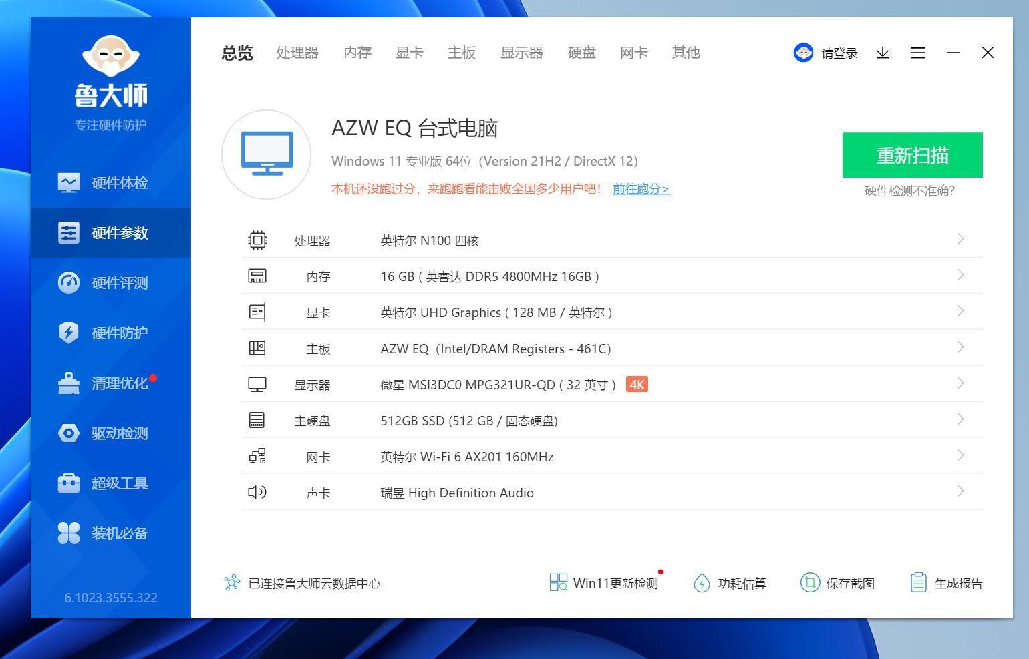
Task: Switch to the 硬盘 tab
Action: point(582,53)
